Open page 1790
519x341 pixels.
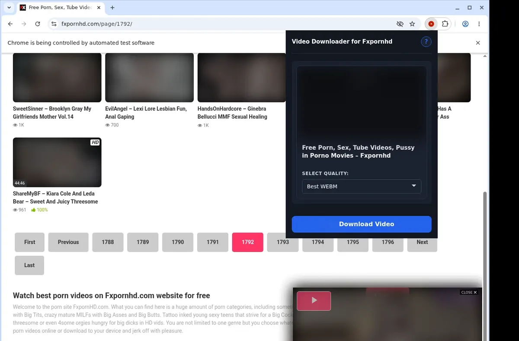[x=178, y=242]
